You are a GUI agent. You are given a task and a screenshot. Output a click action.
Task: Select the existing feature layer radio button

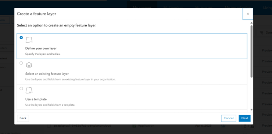coord(21,63)
